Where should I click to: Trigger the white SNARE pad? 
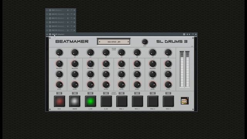[75, 101]
